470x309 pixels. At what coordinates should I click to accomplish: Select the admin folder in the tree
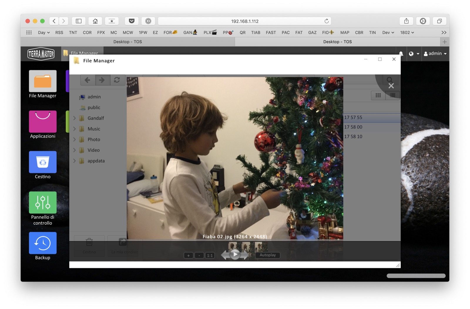click(x=94, y=97)
